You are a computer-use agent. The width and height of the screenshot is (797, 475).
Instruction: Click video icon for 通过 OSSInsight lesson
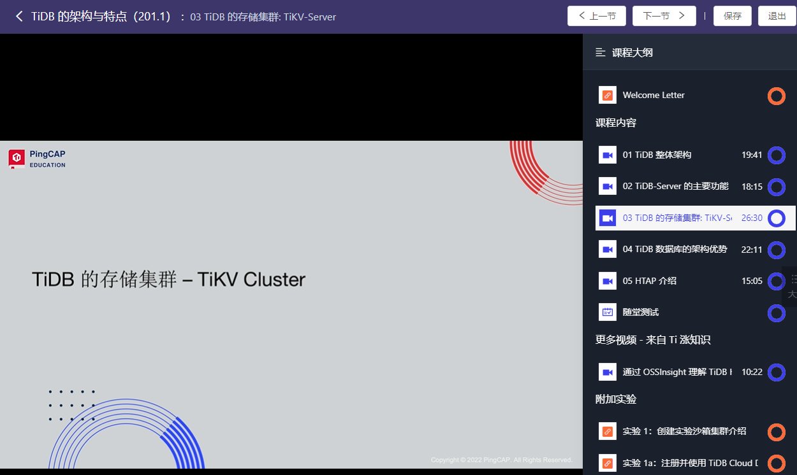608,372
